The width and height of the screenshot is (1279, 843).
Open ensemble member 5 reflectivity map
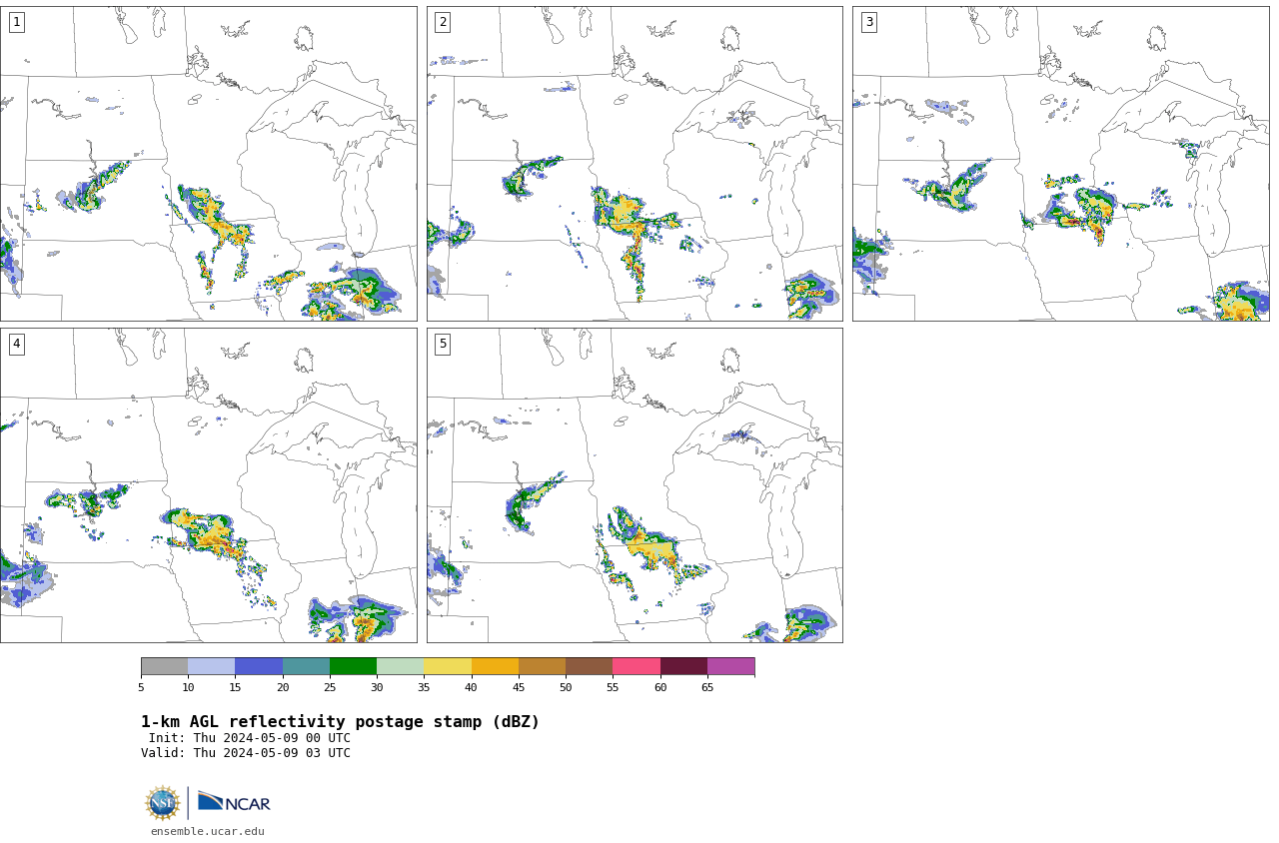click(x=635, y=485)
